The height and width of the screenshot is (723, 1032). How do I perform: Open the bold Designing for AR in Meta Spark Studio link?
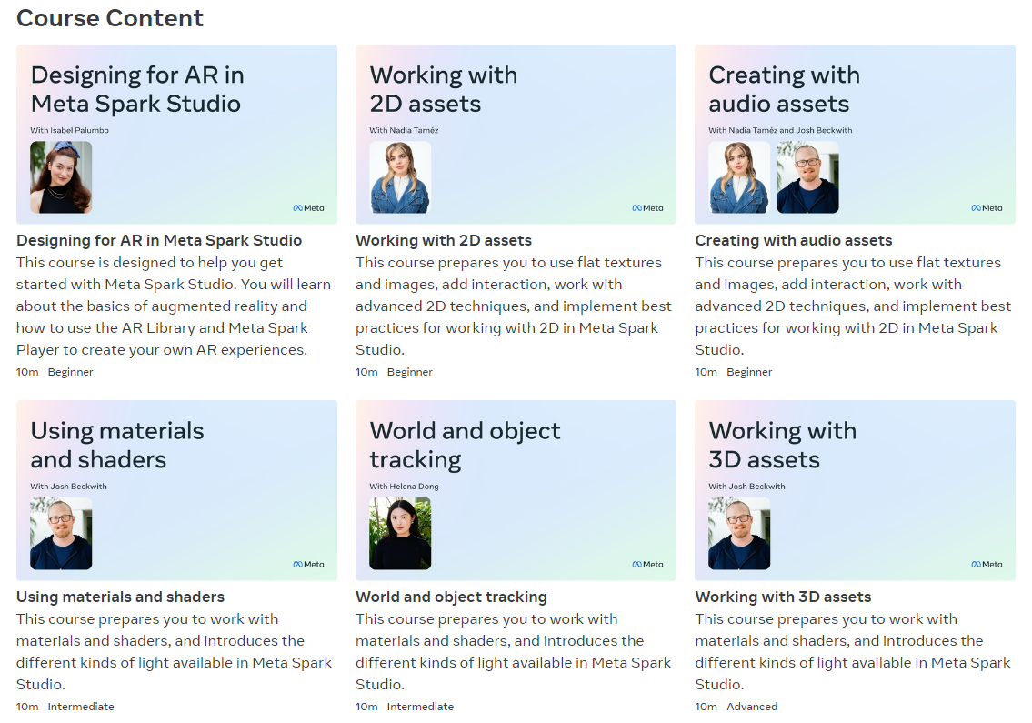(159, 240)
